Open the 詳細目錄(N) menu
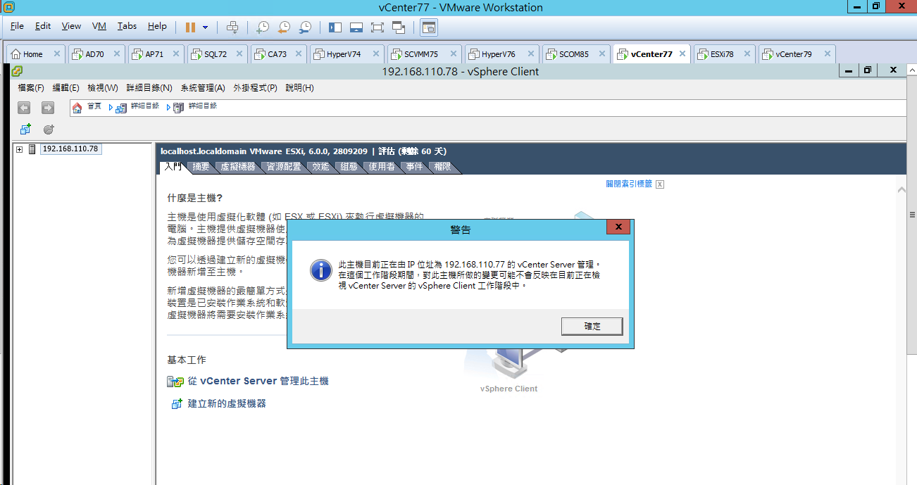 pos(149,88)
